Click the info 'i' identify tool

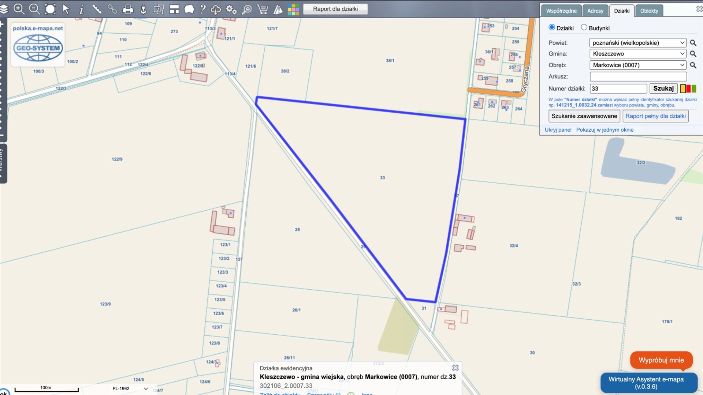[81, 9]
